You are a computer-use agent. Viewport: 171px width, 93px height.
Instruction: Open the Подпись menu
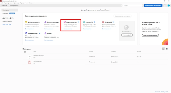pos(22,3)
